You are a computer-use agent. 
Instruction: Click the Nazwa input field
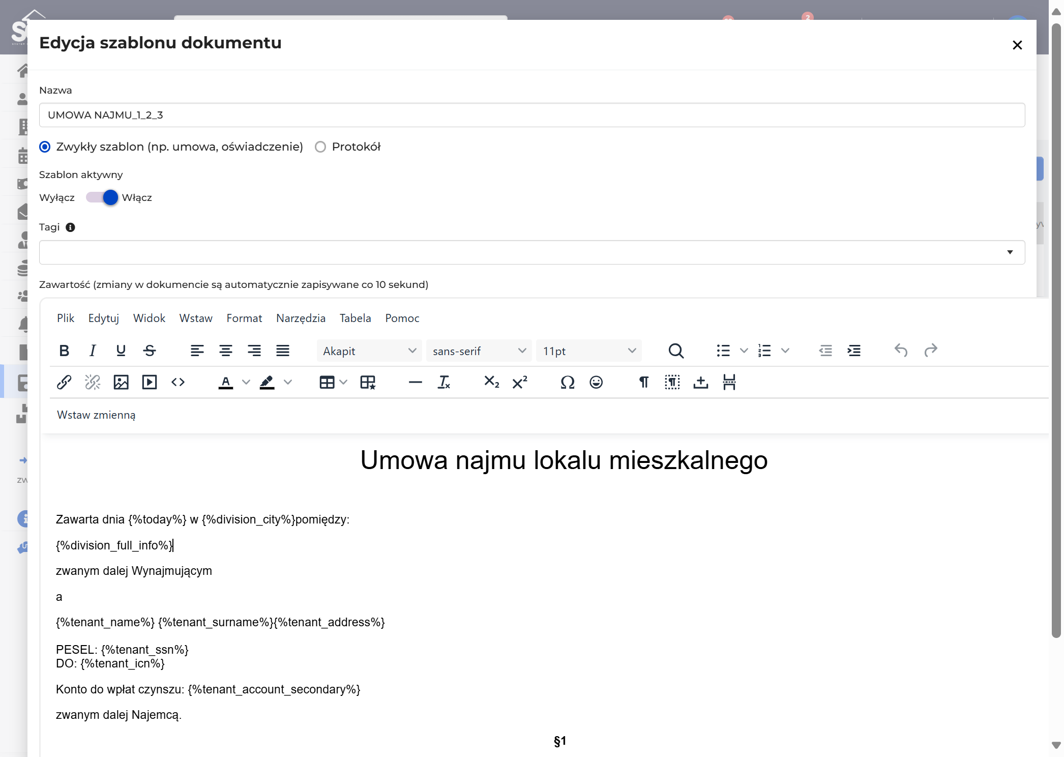coord(532,115)
